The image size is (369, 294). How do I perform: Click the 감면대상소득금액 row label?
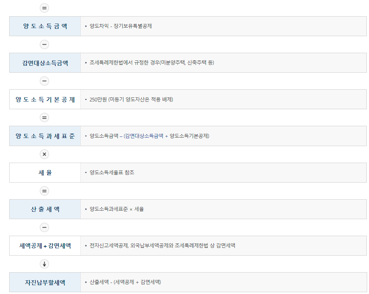click(x=44, y=63)
